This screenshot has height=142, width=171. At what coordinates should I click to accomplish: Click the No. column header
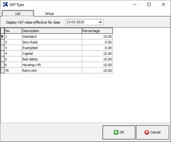pyautogui.click(x=13, y=31)
